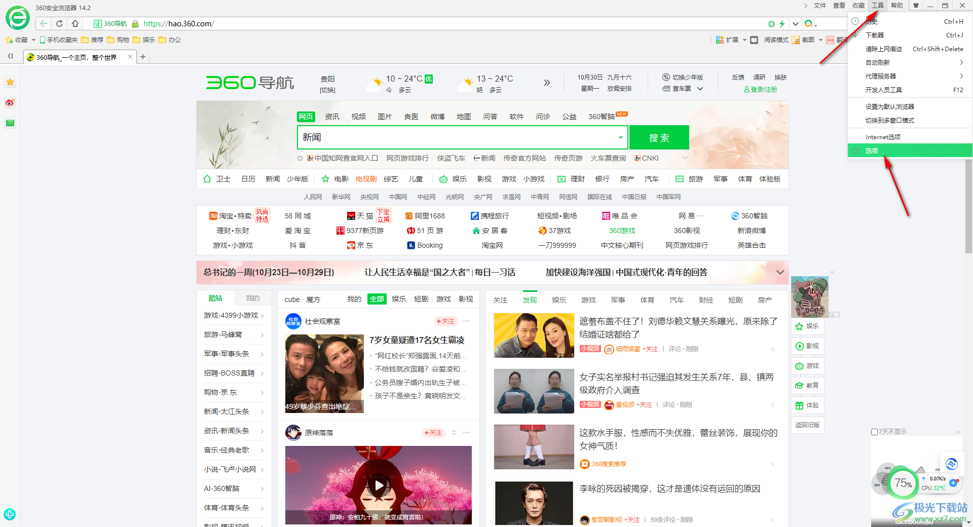This screenshot has width=973, height=527.
Task: Expand the headline banner chevron
Action: [x=780, y=272]
